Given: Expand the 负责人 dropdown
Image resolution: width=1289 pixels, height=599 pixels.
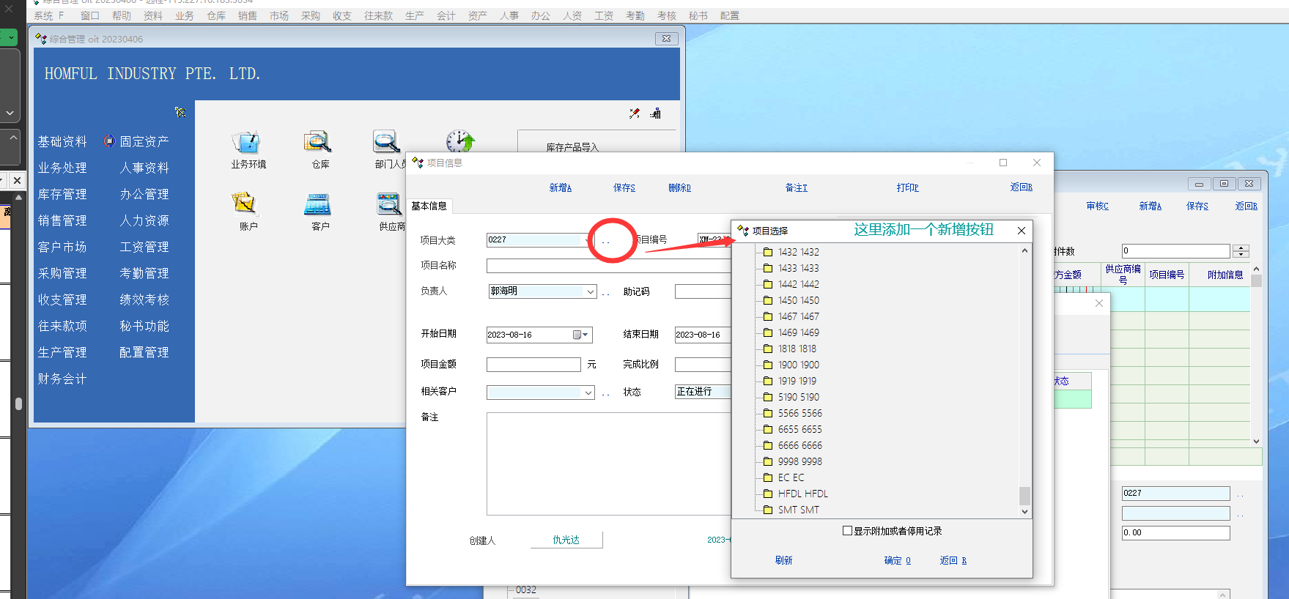Looking at the screenshot, I should pyautogui.click(x=590, y=291).
